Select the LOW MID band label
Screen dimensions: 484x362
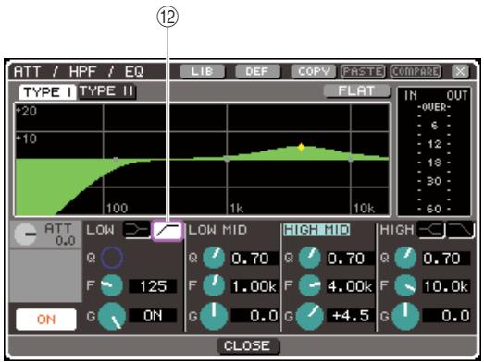(217, 230)
